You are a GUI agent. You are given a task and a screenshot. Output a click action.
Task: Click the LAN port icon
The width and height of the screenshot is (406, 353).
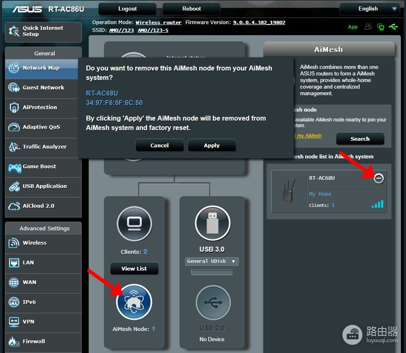pyautogui.click(x=14, y=263)
